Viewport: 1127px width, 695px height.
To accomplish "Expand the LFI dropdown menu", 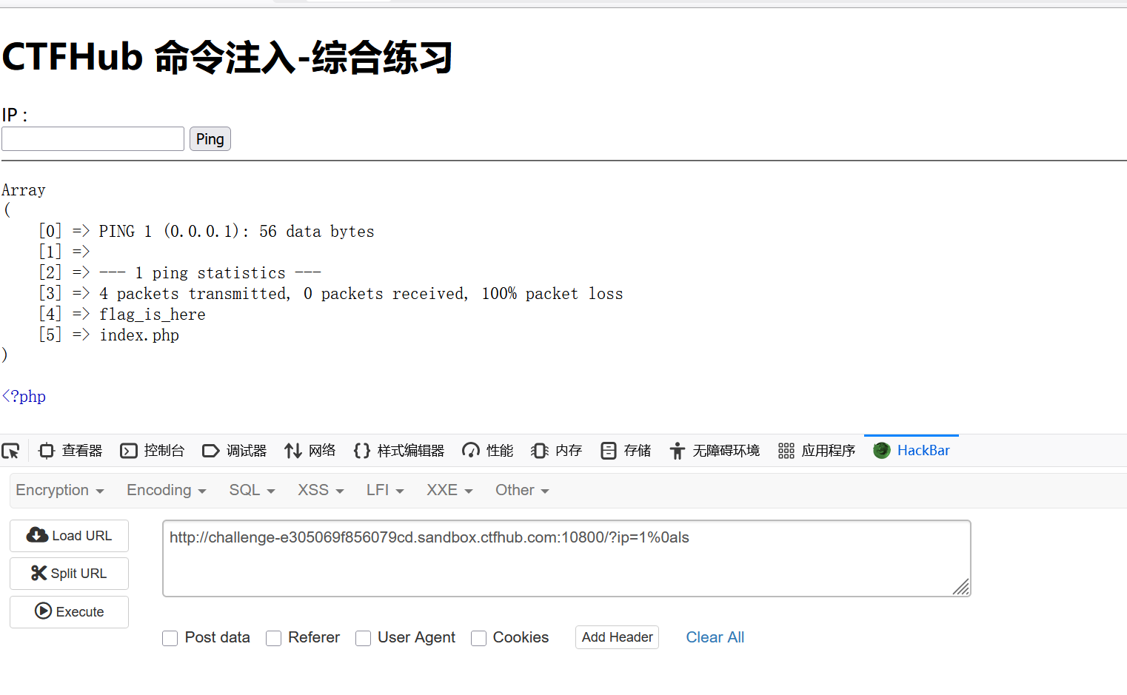I will tap(385, 491).
